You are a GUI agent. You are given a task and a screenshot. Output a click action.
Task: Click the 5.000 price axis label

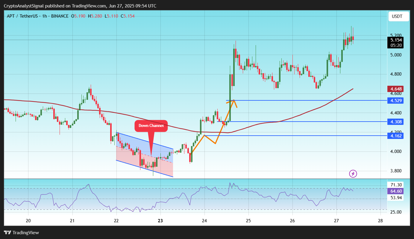click(396, 55)
